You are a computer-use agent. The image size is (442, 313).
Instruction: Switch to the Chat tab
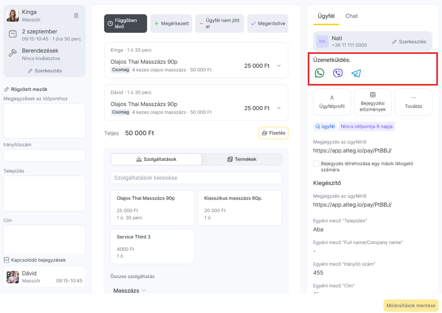coord(351,16)
